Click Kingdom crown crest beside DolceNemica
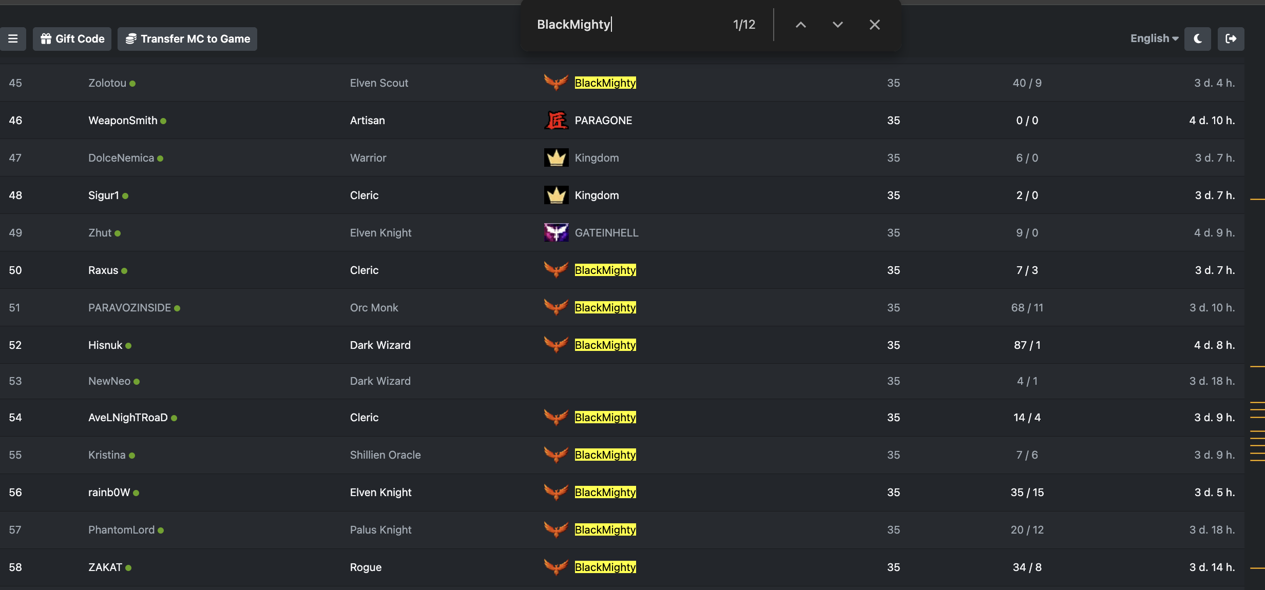 click(557, 158)
